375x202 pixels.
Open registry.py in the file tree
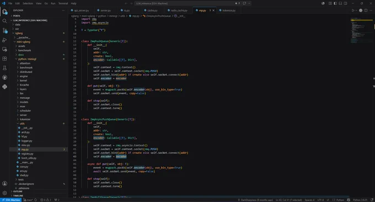(x=27, y=154)
